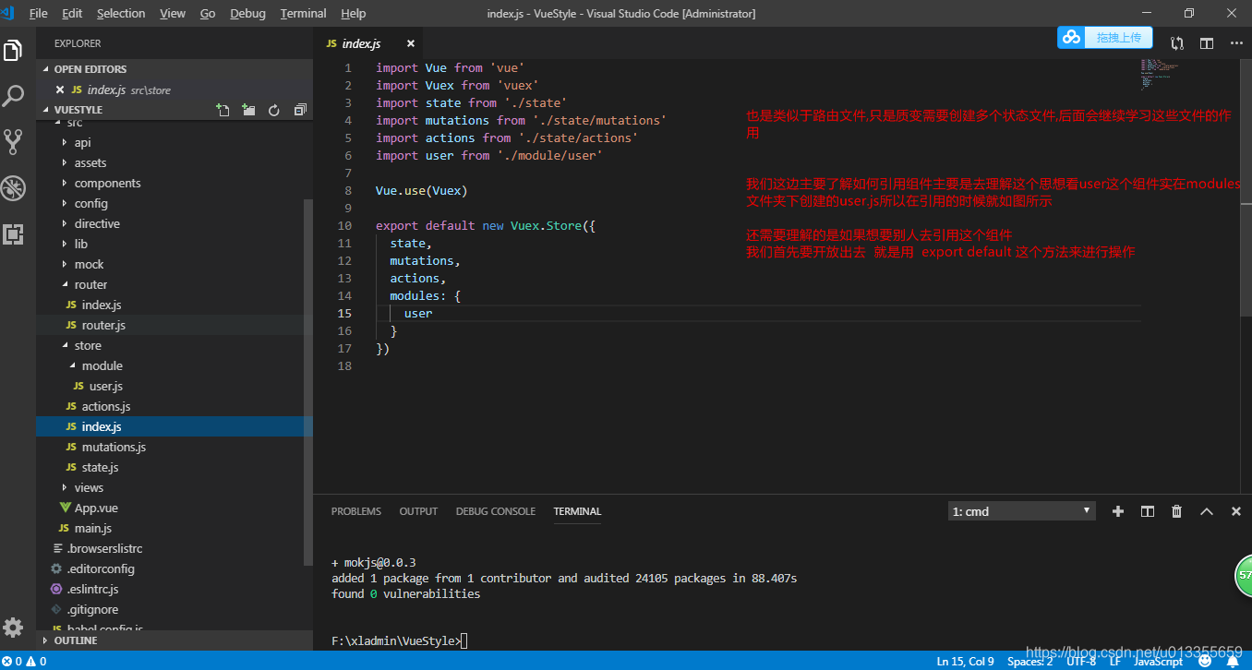Refresh the explorer file tree
Image resolution: width=1252 pixels, height=670 pixels.
tap(274, 110)
